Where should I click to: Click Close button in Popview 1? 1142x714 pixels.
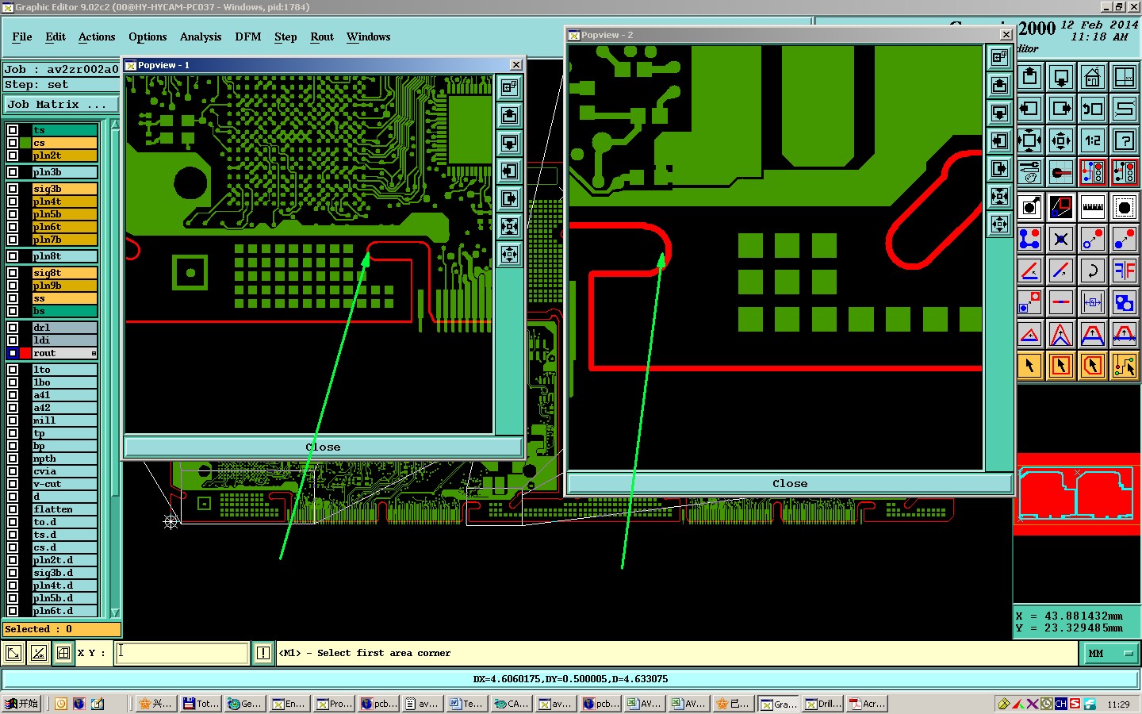coord(323,447)
